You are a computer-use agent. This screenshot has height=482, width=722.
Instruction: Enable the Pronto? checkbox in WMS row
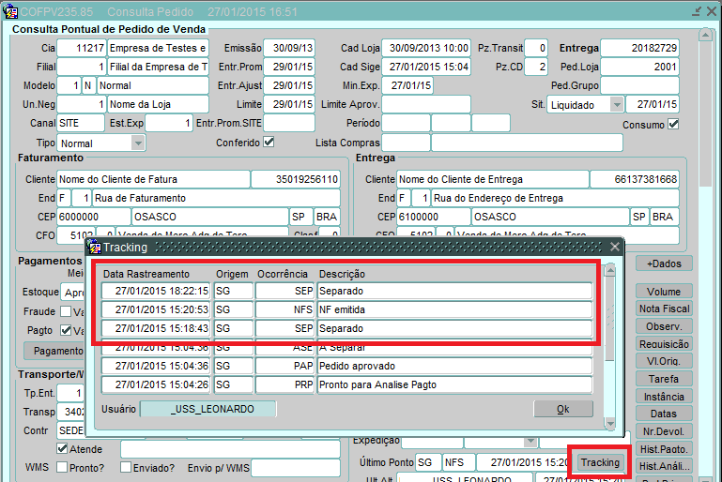click(62, 468)
